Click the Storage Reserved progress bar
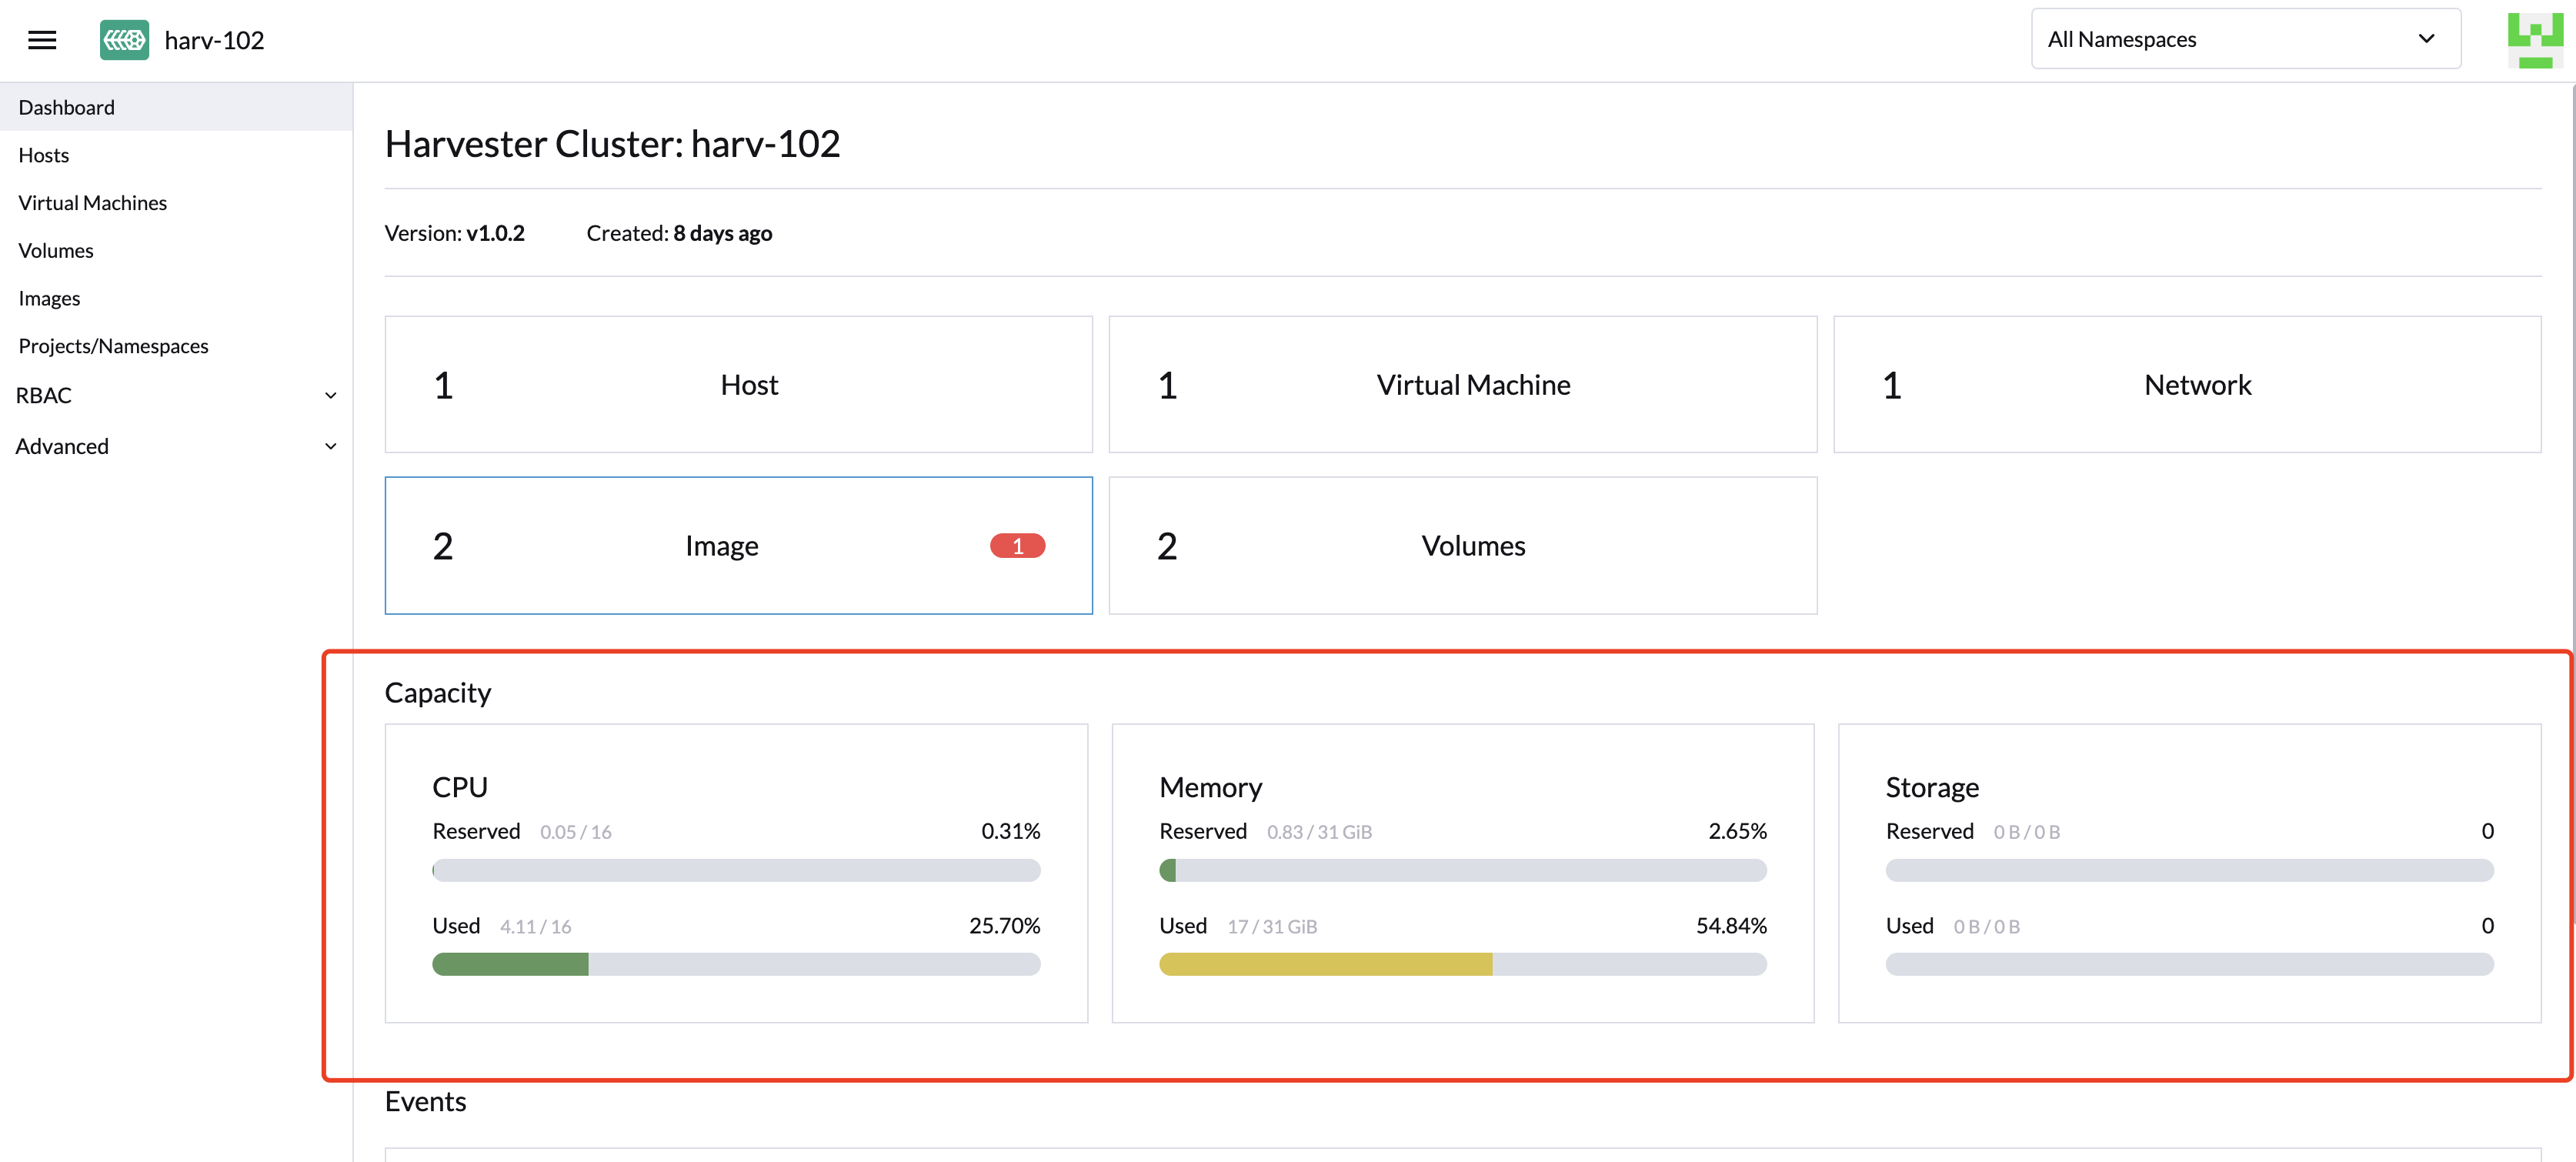The height and width of the screenshot is (1162, 2576). (2189, 870)
